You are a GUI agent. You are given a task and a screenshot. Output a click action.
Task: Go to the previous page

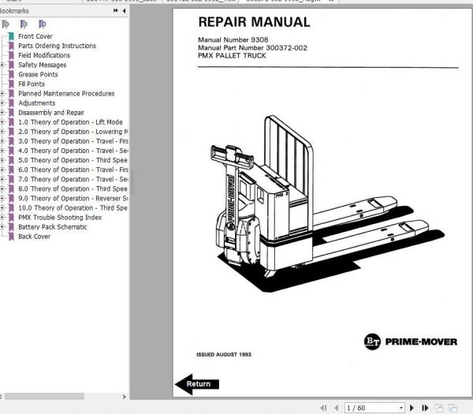(337, 408)
